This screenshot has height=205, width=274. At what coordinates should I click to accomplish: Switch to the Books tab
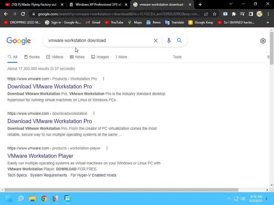coord(32,57)
